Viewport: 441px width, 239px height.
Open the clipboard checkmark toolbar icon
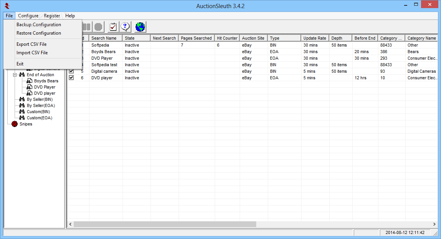(x=113, y=27)
